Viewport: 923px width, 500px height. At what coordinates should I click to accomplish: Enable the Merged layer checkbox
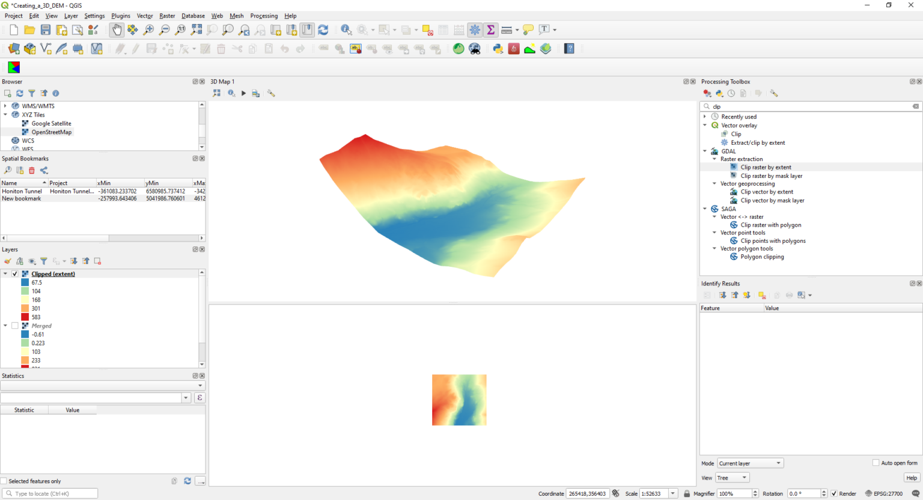15,326
